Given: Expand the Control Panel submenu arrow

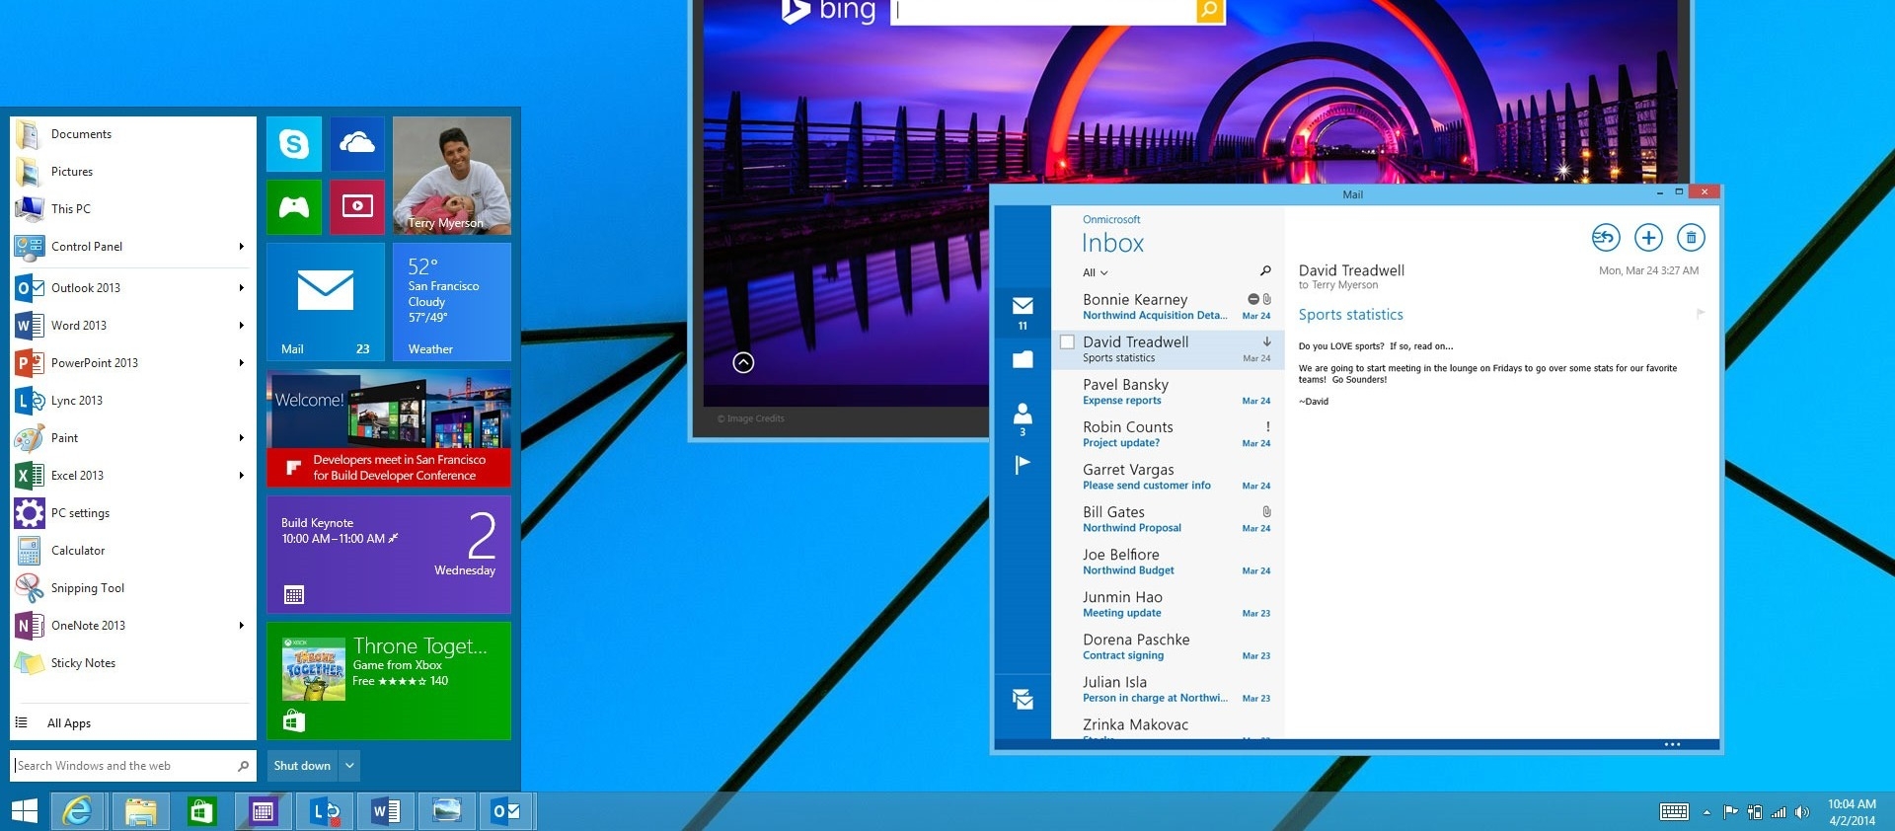Looking at the screenshot, I should (x=241, y=247).
